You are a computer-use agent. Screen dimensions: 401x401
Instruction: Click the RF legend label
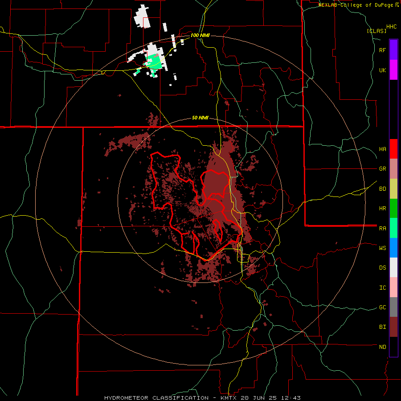[x=382, y=50]
